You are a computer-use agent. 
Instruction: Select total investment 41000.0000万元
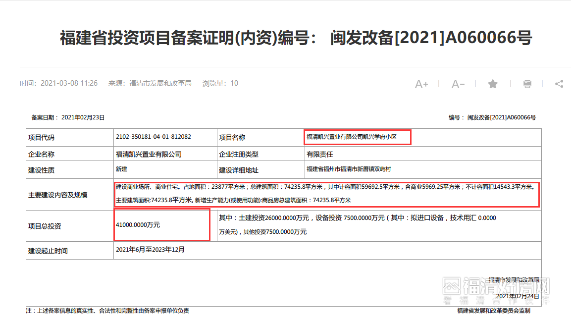pyautogui.click(x=138, y=225)
